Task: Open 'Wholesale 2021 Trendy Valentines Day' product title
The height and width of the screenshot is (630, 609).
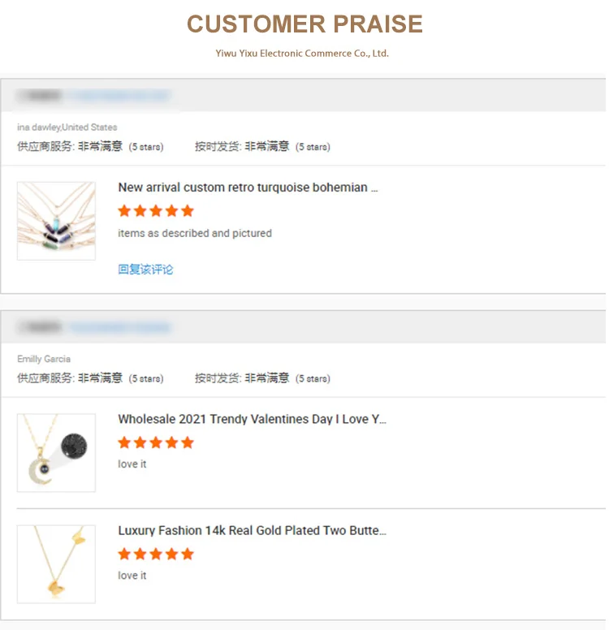Action: [252, 420]
